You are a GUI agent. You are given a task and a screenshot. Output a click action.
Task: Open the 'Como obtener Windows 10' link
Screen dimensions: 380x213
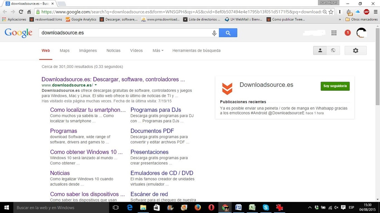[x=86, y=152]
